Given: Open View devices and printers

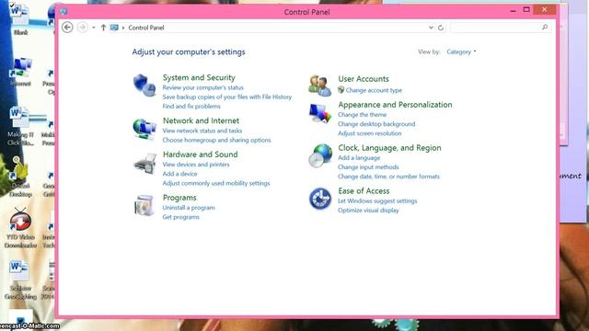Looking at the screenshot, I should [x=196, y=165].
